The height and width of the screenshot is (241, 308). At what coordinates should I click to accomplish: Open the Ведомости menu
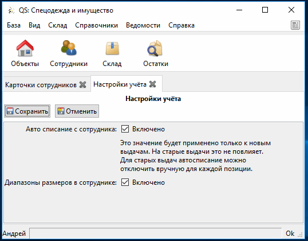coord(143,25)
